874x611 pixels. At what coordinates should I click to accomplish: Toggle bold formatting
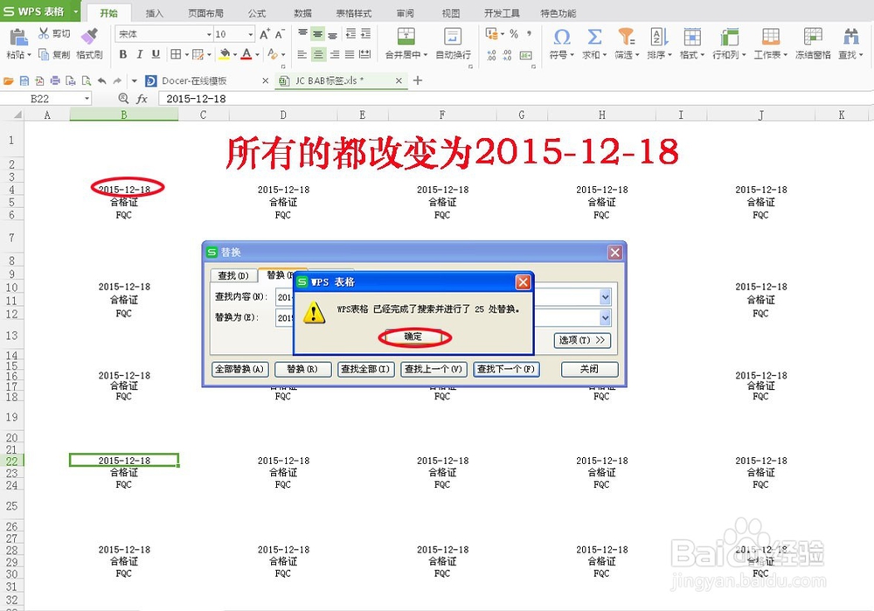pyautogui.click(x=123, y=53)
